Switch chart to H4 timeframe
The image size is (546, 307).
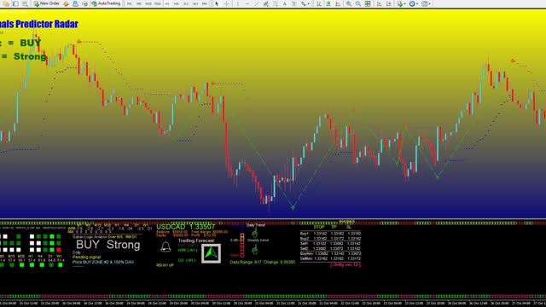click(177, 3)
